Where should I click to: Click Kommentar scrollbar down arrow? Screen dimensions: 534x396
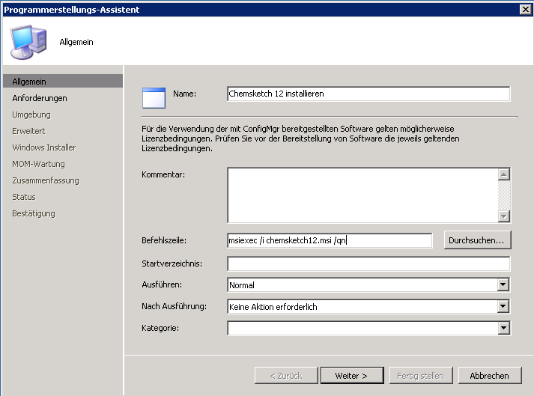click(503, 216)
